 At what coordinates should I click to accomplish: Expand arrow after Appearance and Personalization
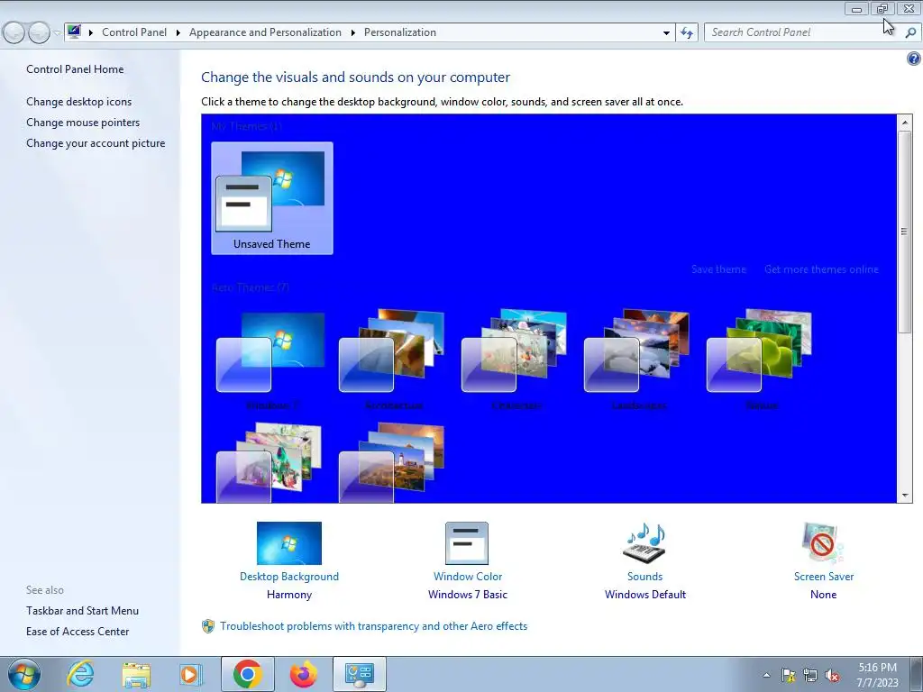(x=352, y=32)
